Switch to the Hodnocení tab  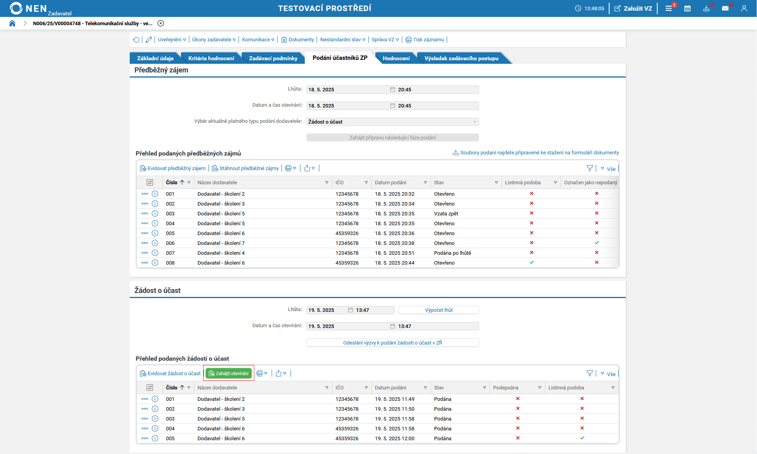click(x=396, y=58)
